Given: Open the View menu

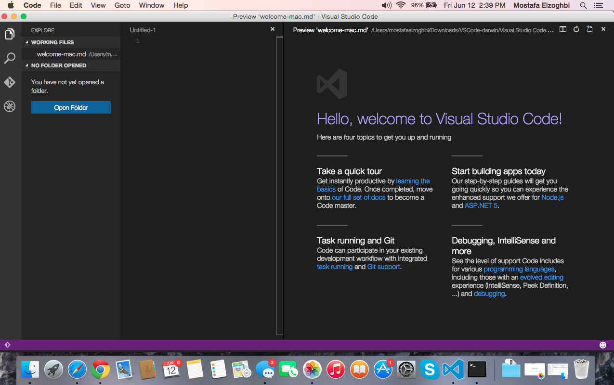Looking at the screenshot, I should [x=98, y=5].
